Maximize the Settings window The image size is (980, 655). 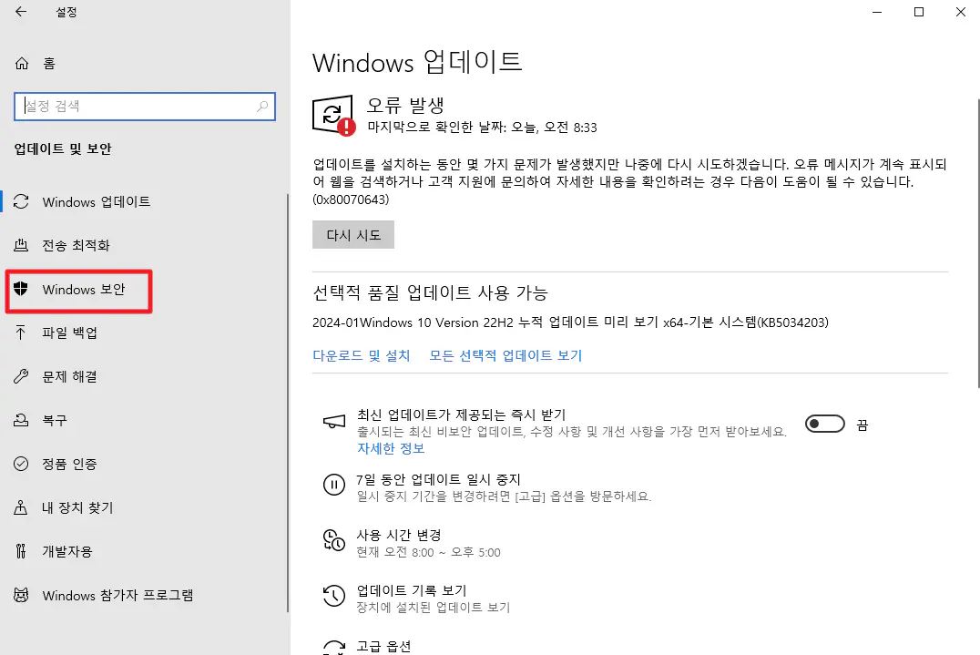point(919,12)
